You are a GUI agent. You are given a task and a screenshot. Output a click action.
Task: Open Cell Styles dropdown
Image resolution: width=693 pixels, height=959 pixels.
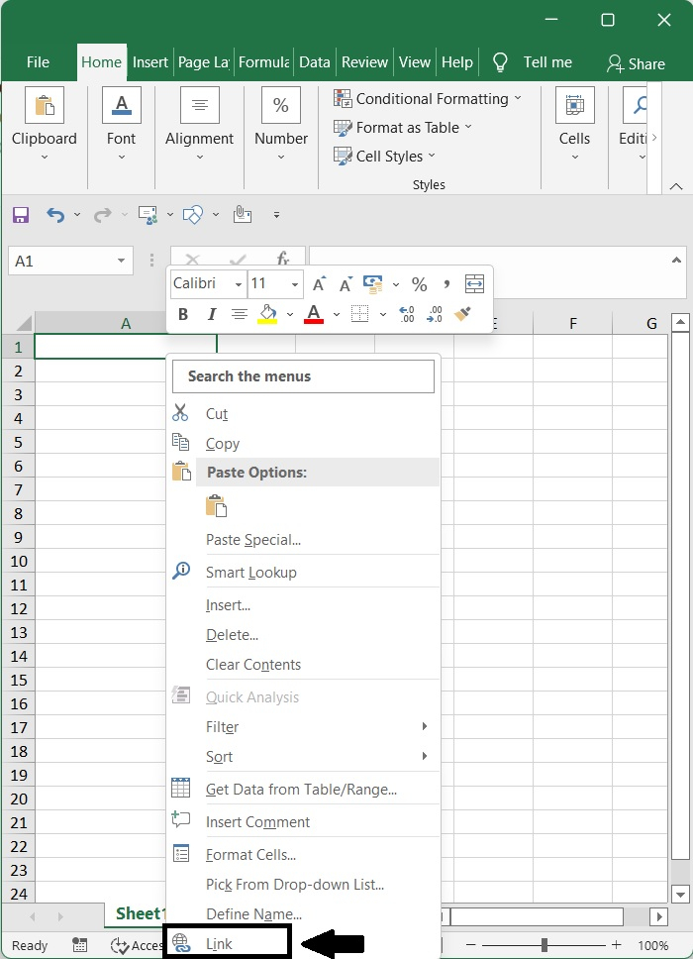[384, 156]
